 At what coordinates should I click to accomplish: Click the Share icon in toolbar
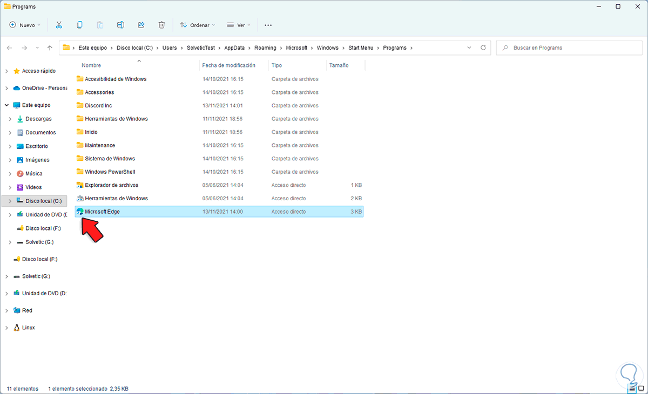point(141,25)
